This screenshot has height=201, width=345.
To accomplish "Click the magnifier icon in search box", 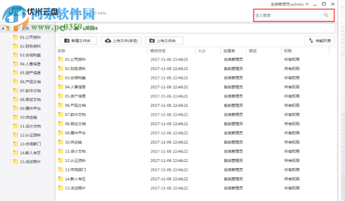I will click(x=326, y=15).
